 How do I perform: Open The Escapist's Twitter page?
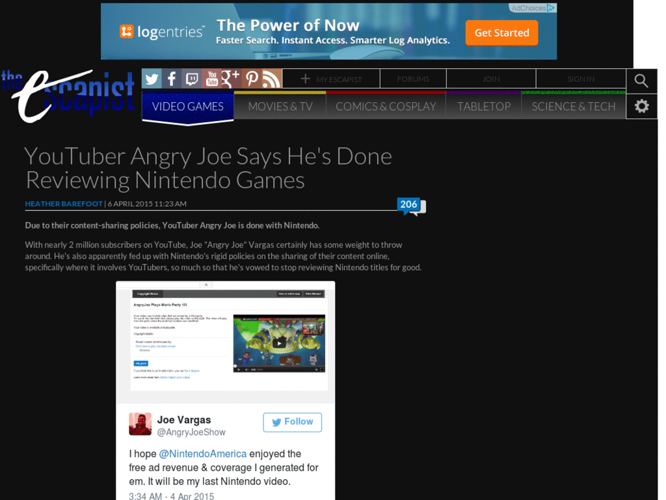point(151,78)
